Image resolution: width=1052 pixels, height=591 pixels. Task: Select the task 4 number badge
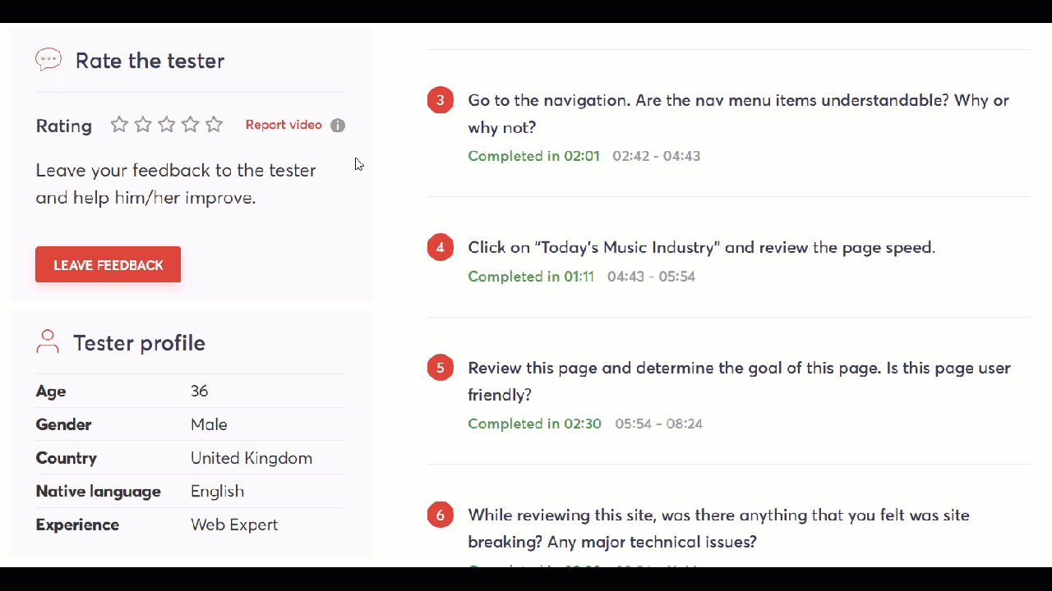pyautogui.click(x=441, y=248)
